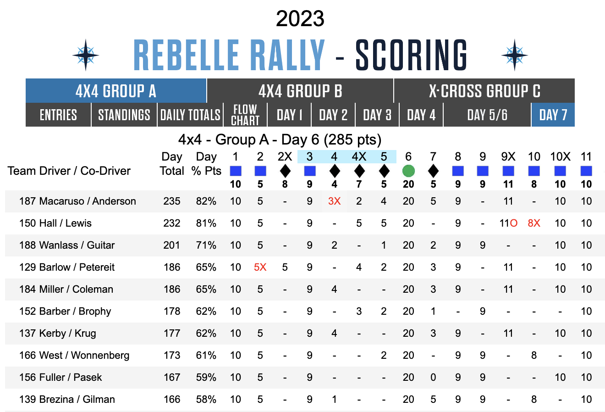This screenshot has width=605, height=412.
Task: Switch to the 4X4 Group B tab
Action: 301,91
